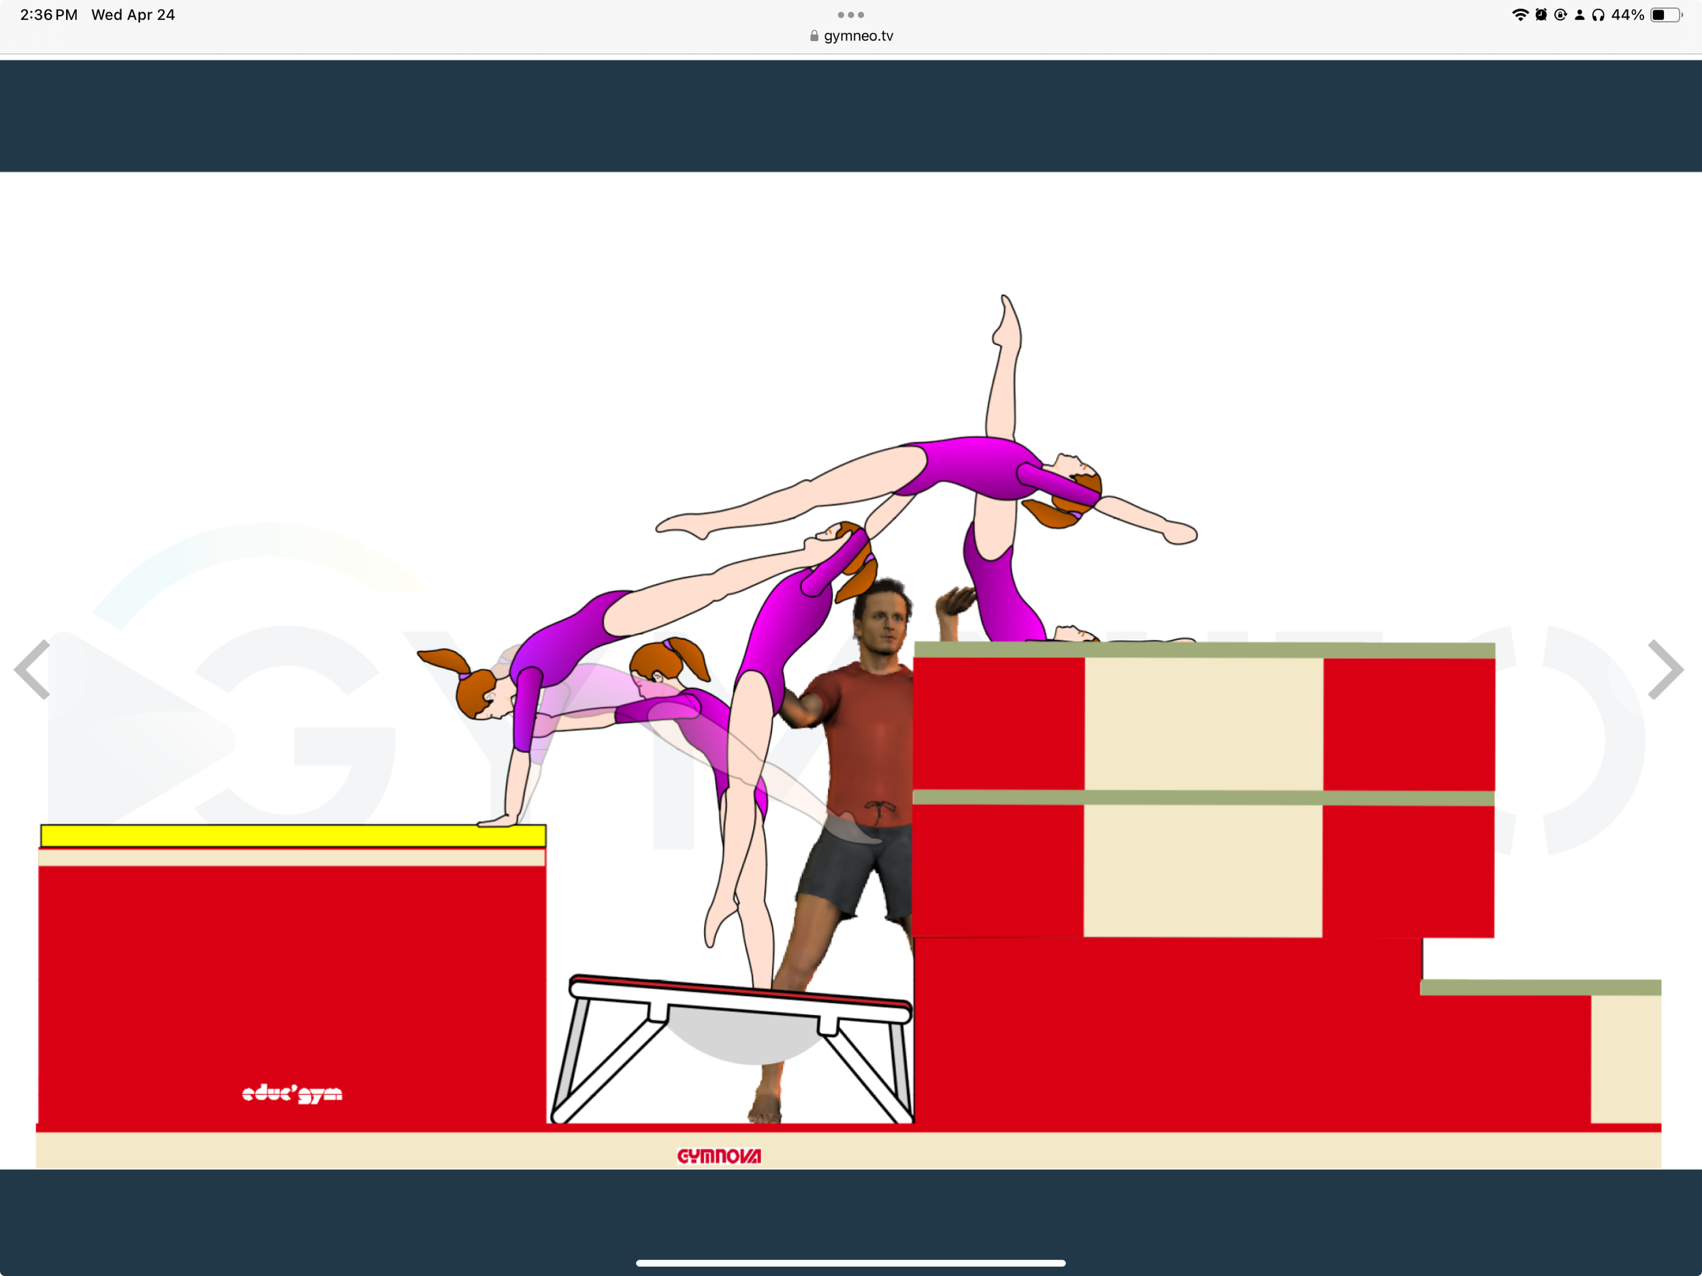This screenshot has width=1702, height=1276.
Task: Select the GYMNOVA logo on the trampoline base
Action: pos(720,1156)
